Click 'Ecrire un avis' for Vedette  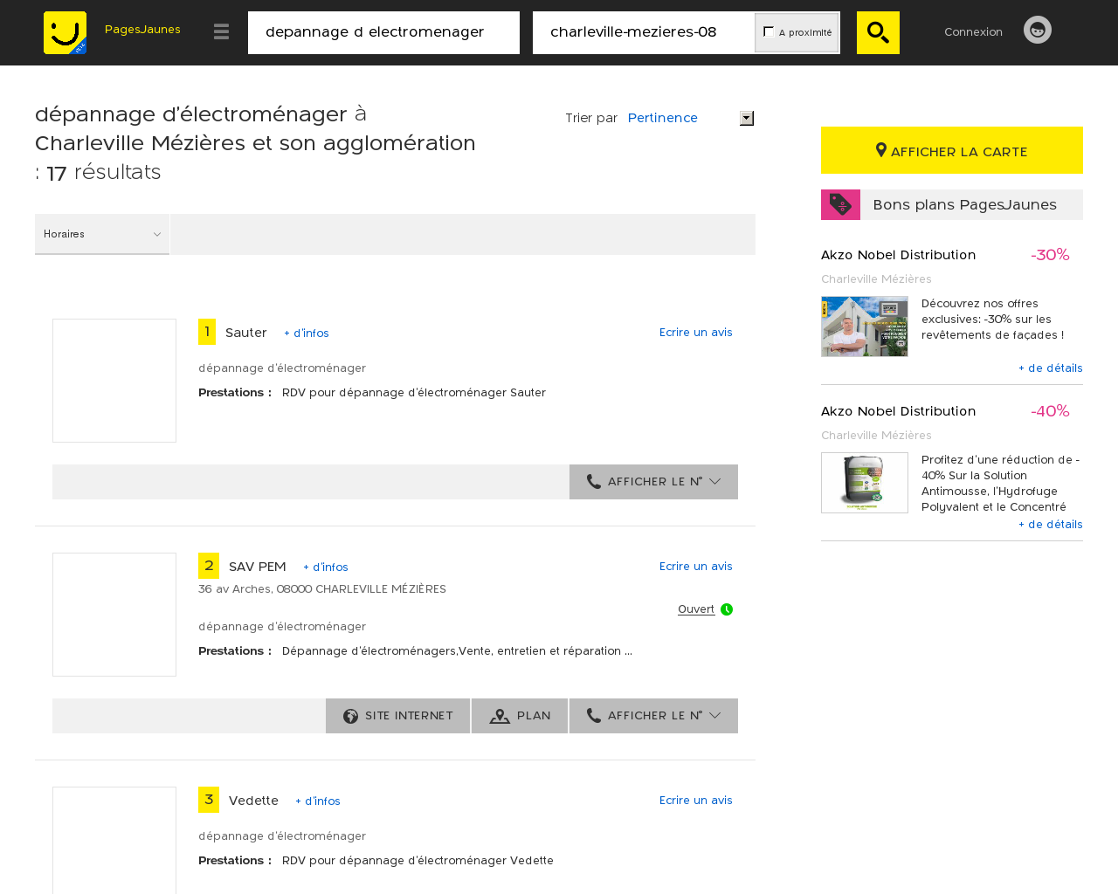click(x=696, y=801)
